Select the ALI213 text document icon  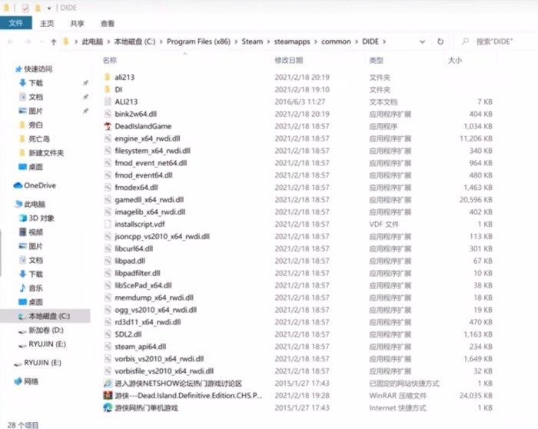pyautogui.click(x=108, y=101)
